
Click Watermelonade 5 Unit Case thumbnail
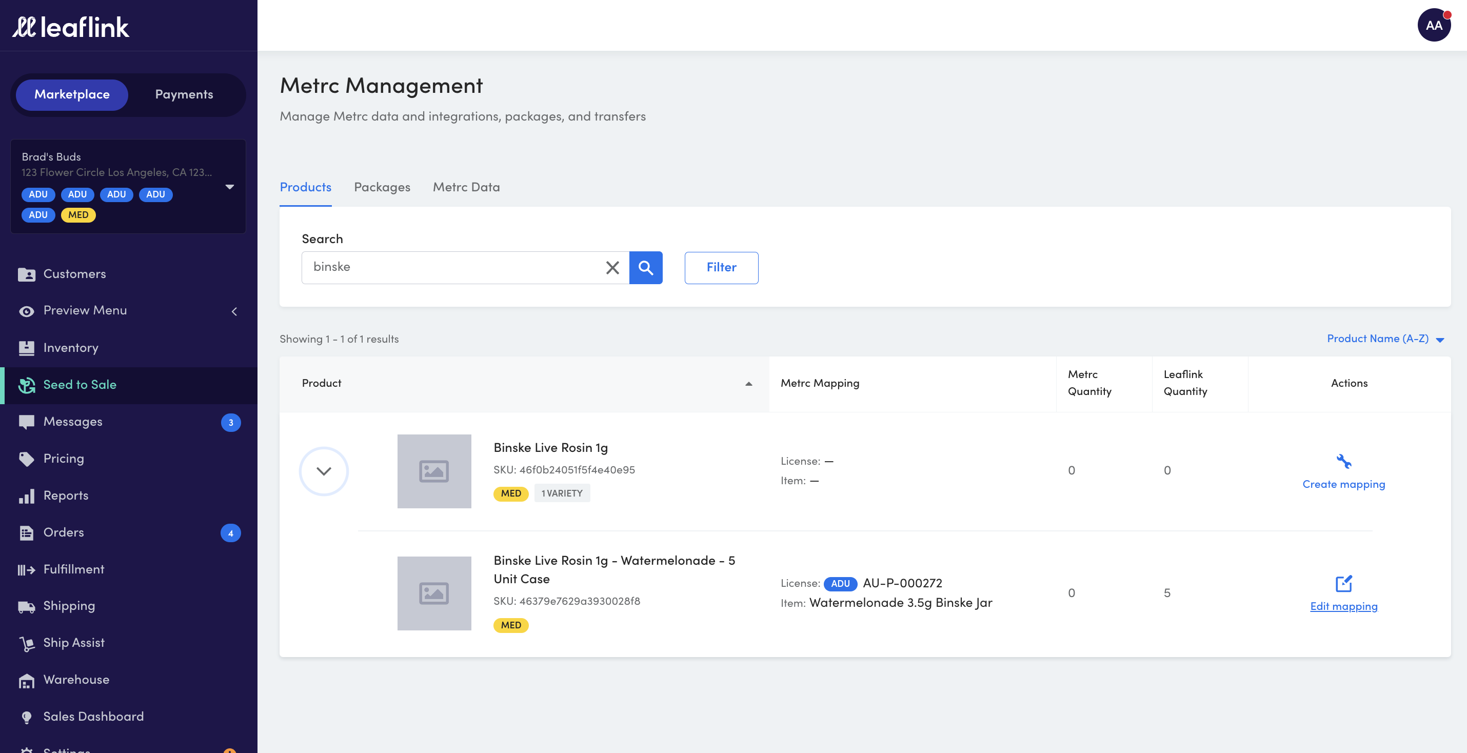point(434,593)
